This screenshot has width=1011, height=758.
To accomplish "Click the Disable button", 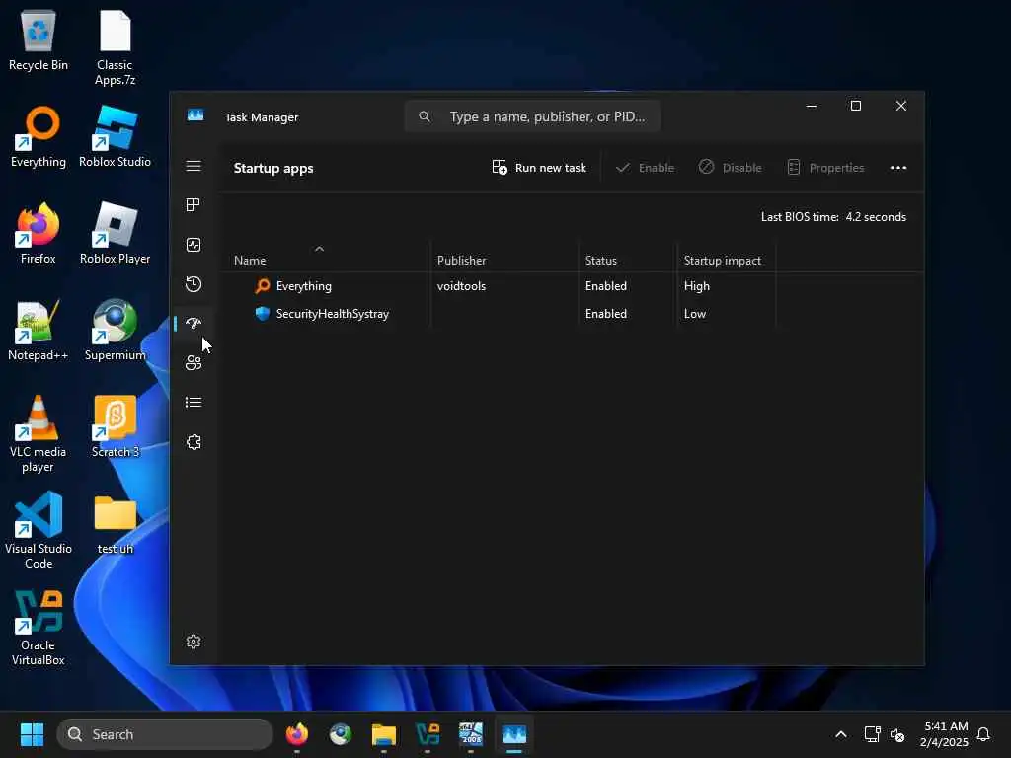I will (x=731, y=168).
